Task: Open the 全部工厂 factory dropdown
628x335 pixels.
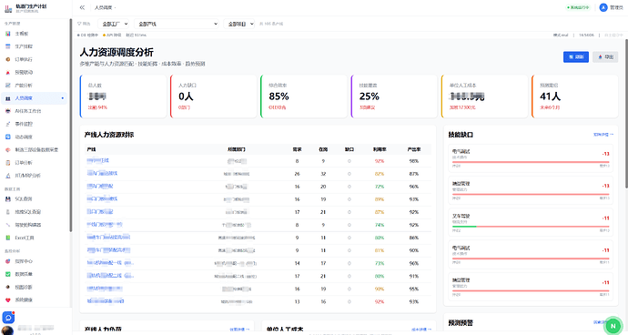Action: point(114,24)
